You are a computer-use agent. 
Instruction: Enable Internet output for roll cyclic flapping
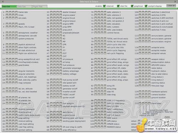[96, 53]
